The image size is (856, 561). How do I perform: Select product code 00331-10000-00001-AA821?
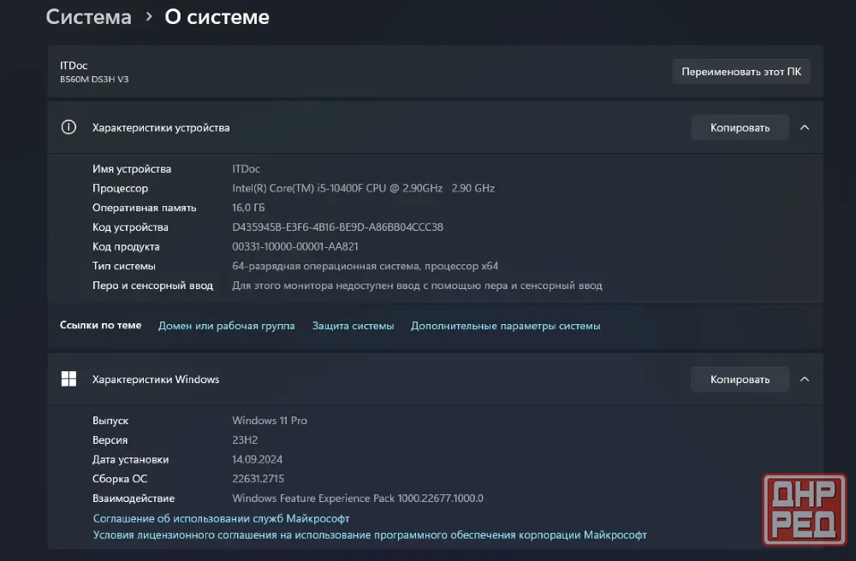[294, 246]
